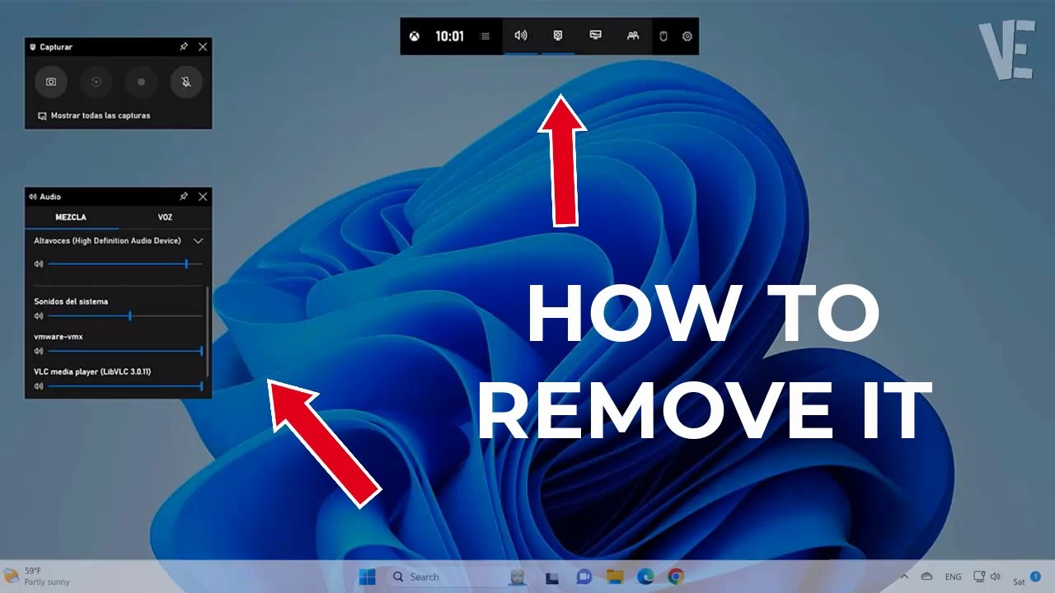
Task: Open the volume tray icon
Action: 995,577
